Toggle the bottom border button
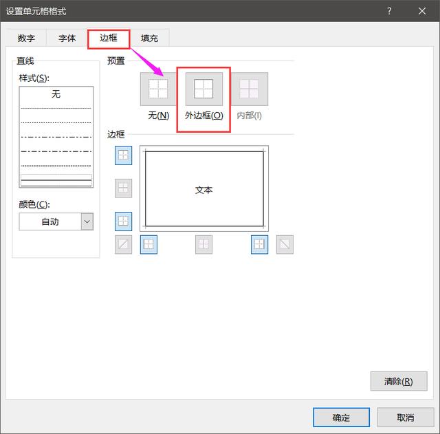Viewport: 440px width, 434px height. 123,221
